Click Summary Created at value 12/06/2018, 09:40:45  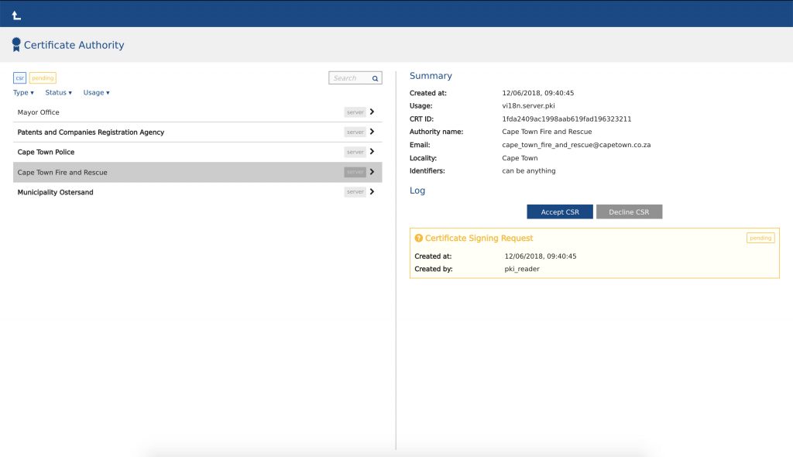coord(537,93)
